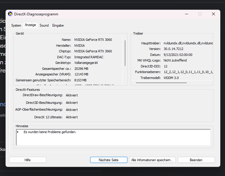This screenshot has height=176, width=225.
Task: Click the AGP-Oberflächenbeschleunigung Aktiviert status
Action: pos(72,110)
